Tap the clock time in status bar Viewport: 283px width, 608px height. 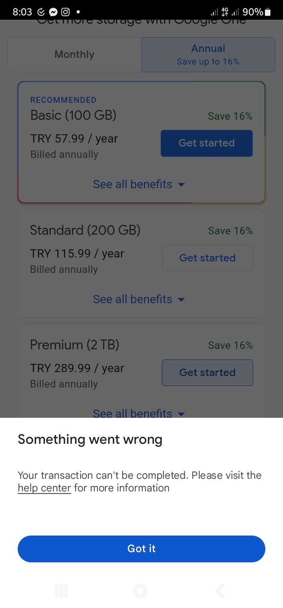pos(22,12)
